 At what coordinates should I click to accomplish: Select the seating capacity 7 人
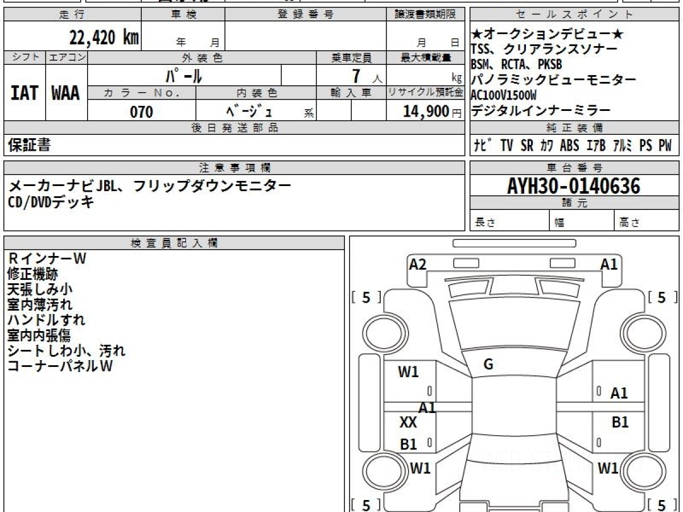[x=367, y=76]
